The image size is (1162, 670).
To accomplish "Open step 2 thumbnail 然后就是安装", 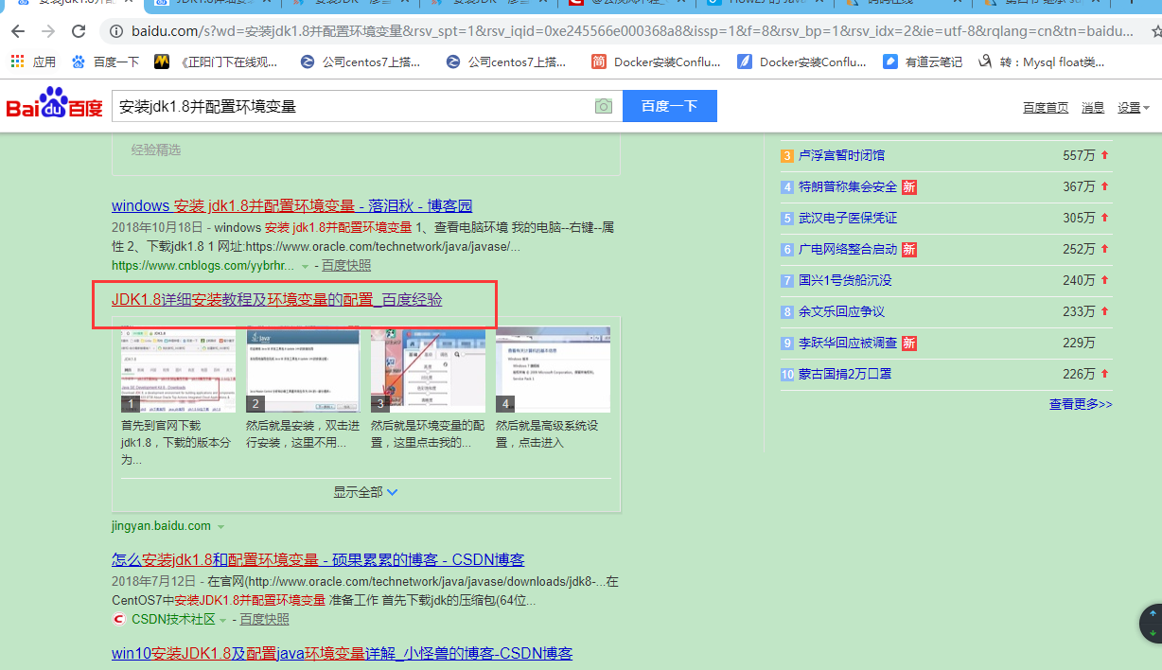I will (x=303, y=369).
